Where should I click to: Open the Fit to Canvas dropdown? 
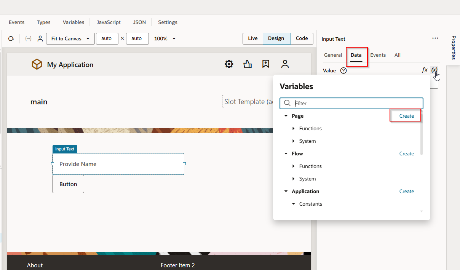pos(70,38)
